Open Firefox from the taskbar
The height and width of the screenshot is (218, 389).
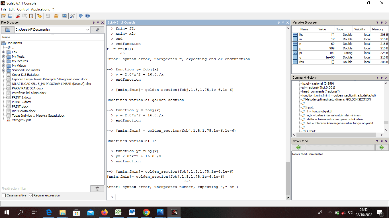click(105, 212)
